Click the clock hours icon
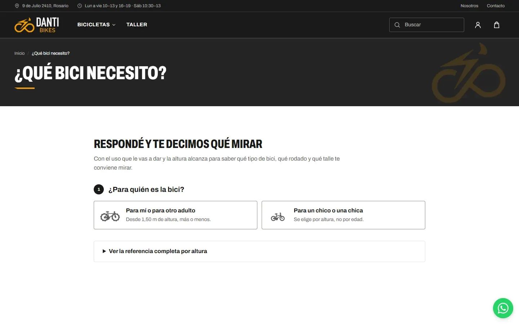Image resolution: width=519 pixels, height=324 pixels. (80, 6)
